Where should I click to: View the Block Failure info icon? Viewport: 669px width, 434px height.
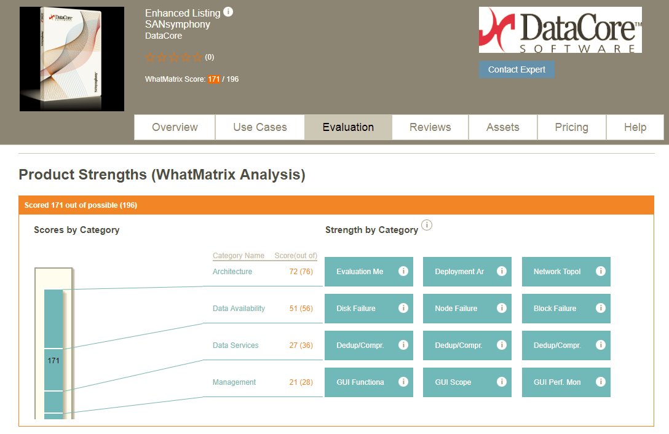pyautogui.click(x=600, y=309)
